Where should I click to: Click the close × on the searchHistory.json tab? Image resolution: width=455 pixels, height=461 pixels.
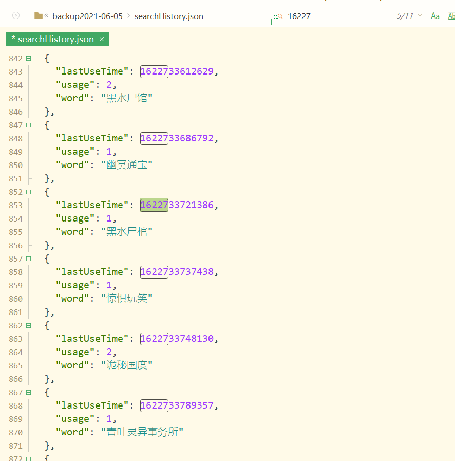(x=101, y=39)
